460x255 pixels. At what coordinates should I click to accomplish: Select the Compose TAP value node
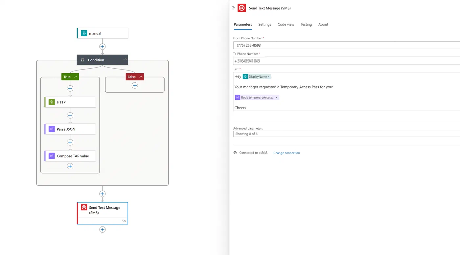(70, 156)
